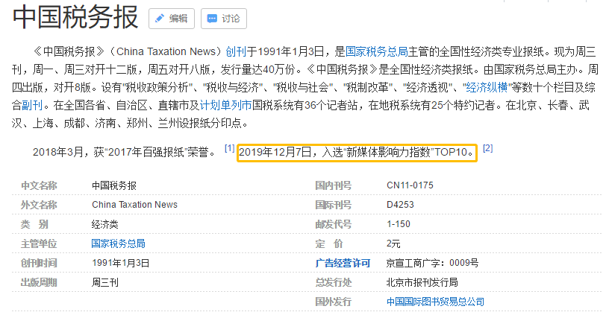Click the highlighted 2019年12月7日 sentence
This screenshot has width=609, height=312.
(x=357, y=153)
